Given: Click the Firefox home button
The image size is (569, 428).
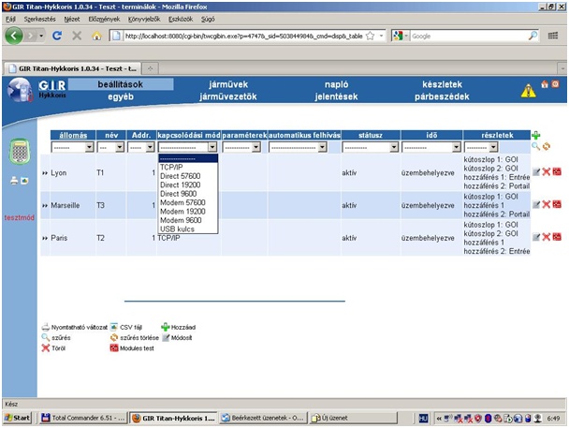Looking at the screenshot, I should [x=96, y=36].
